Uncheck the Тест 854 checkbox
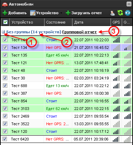Viewport: 133px width, 145px height. (x=5, y=101)
